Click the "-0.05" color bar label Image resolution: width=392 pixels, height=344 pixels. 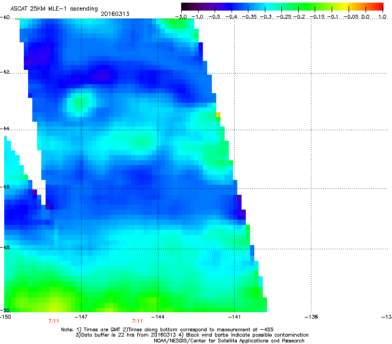[x=351, y=17]
